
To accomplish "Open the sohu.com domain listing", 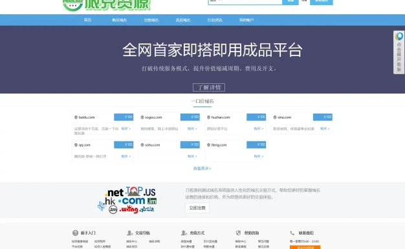I will pos(153,145).
